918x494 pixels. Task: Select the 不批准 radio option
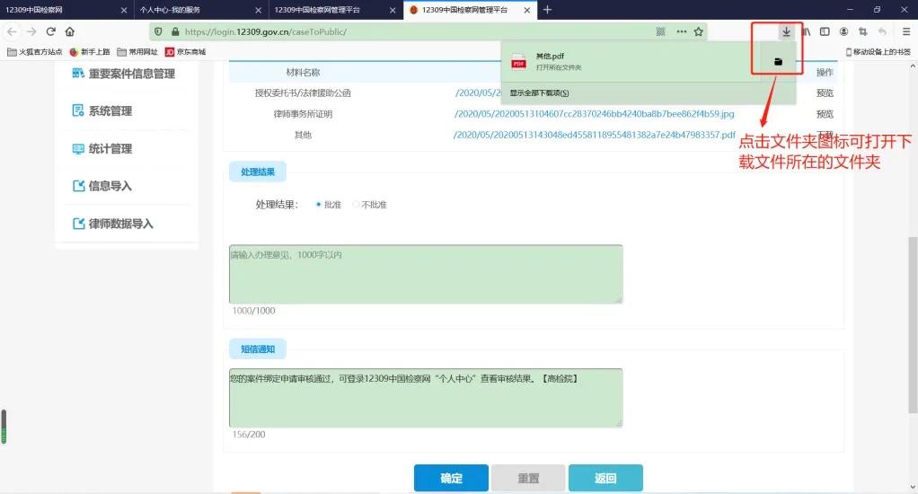356,204
